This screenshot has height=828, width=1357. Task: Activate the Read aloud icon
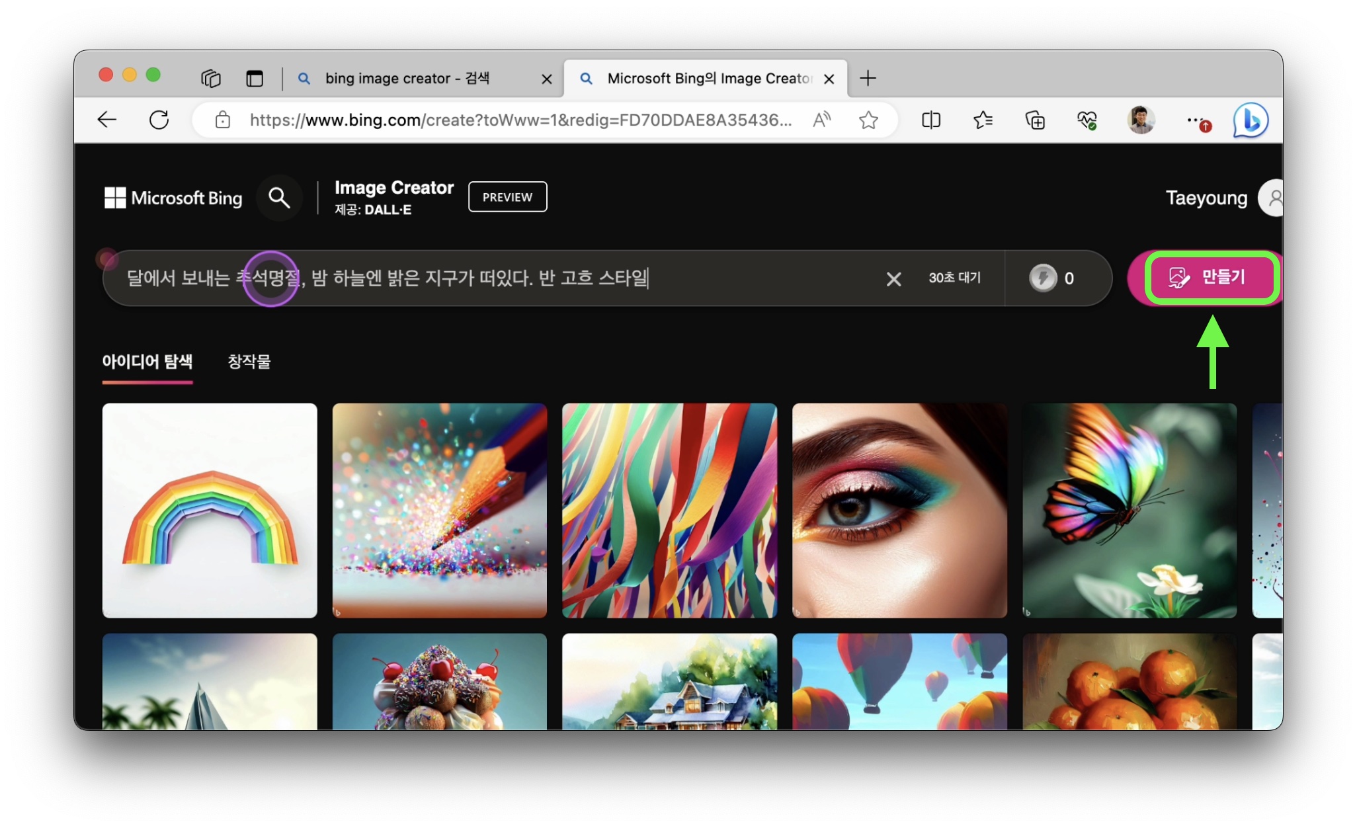821,120
